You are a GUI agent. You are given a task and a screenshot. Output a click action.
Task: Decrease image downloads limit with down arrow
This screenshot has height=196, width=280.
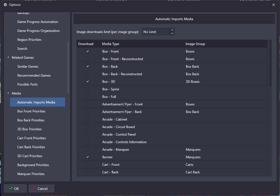[172, 34]
